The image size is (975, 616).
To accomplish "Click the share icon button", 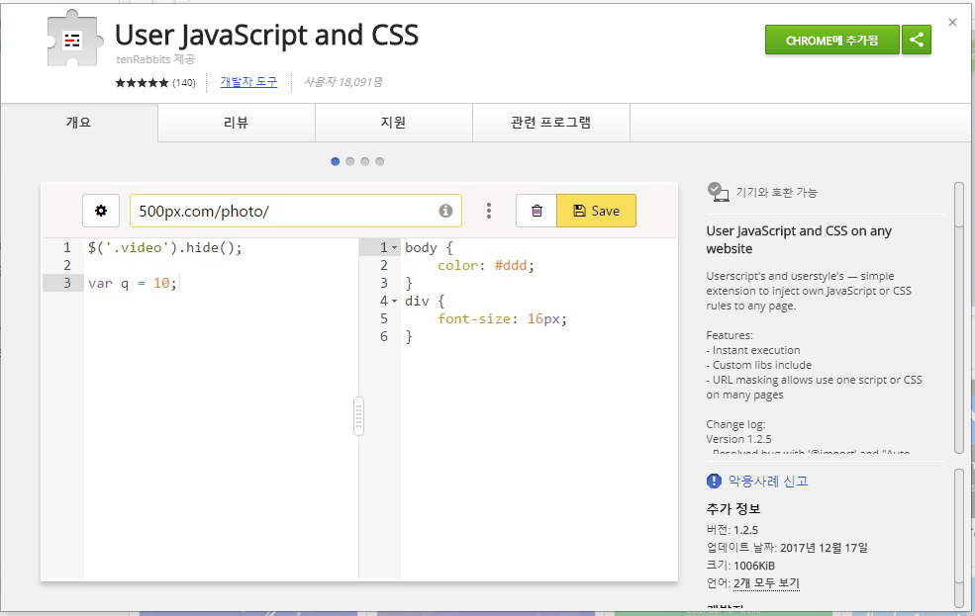I will point(917,41).
